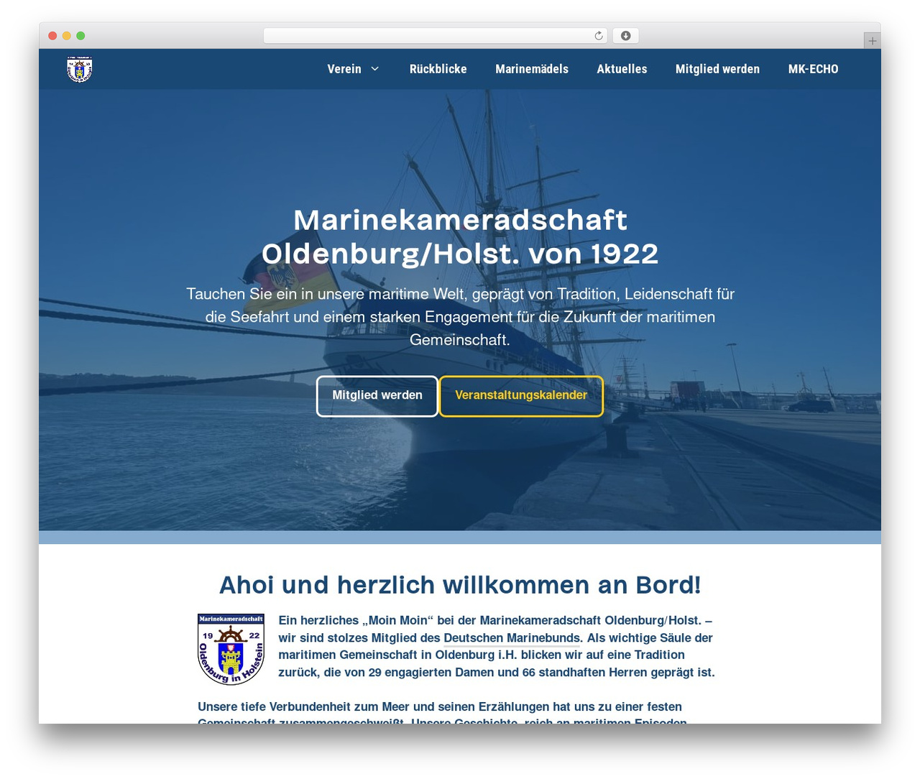The image size is (920, 779).
Task: Open the yellow Veranstaltungskalender button
Action: tap(521, 396)
